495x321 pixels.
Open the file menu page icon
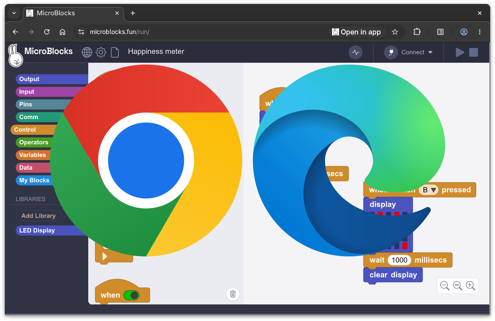(115, 52)
